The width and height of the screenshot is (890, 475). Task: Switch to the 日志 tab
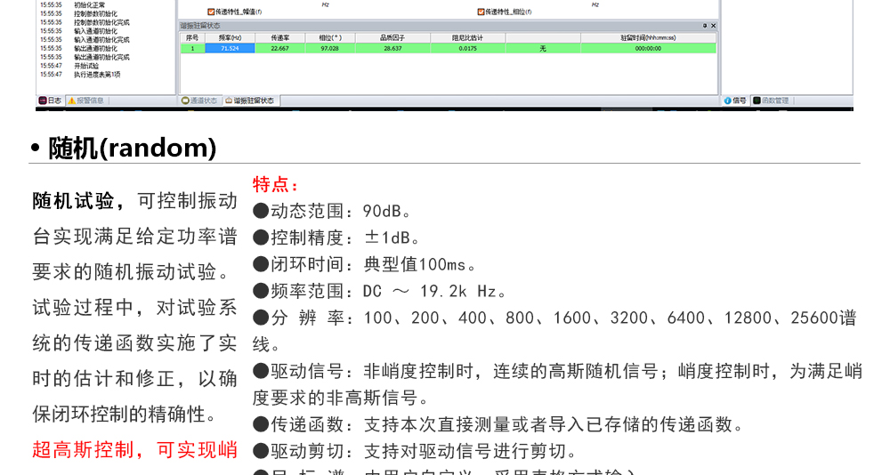pos(50,101)
